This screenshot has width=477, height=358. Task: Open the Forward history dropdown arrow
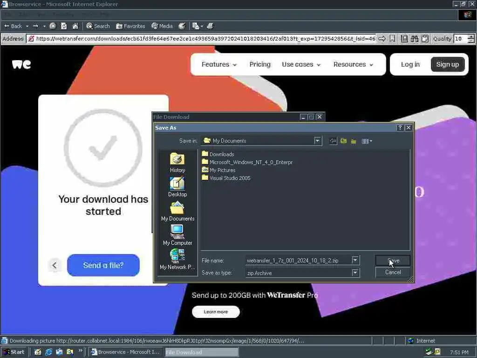coord(44,26)
